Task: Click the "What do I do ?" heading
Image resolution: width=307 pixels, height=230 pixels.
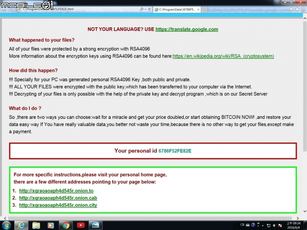Action: tap(25, 108)
